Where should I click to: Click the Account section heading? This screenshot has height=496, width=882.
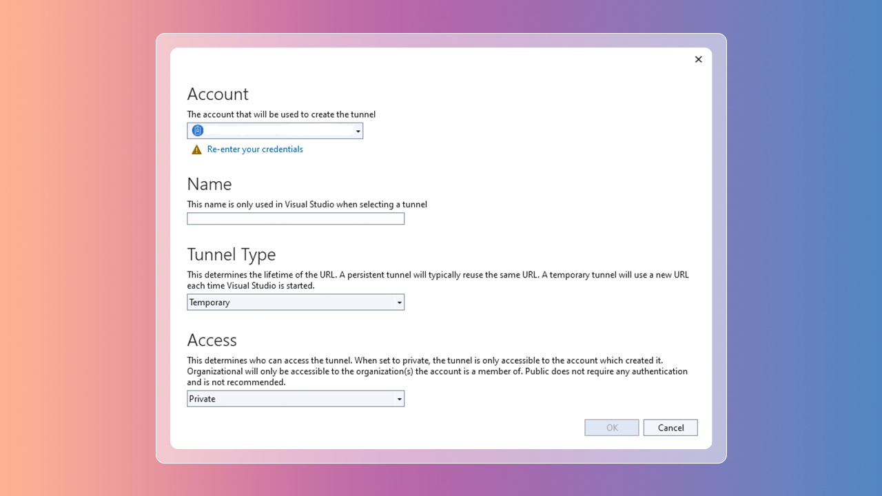(218, 94)
